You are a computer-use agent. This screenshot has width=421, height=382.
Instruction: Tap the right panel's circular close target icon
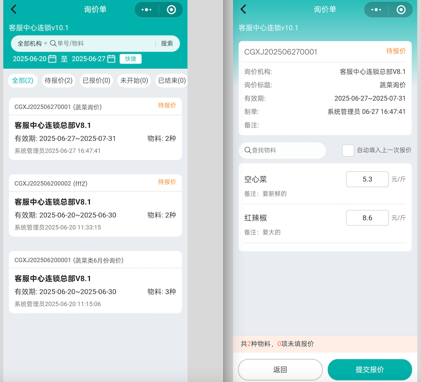click(x=401, y=10)
